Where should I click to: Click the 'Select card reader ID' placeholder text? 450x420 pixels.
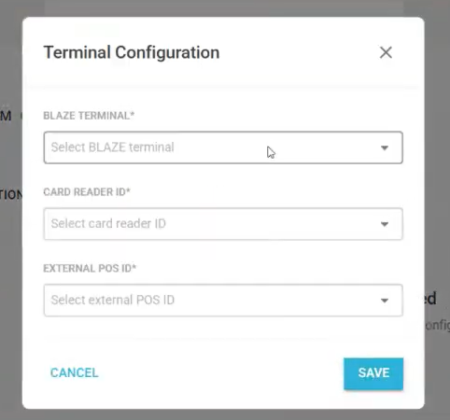[x=108, y=223]
